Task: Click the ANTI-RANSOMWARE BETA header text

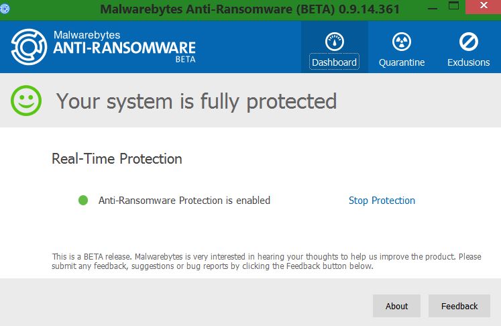Action: click(124, 51)
